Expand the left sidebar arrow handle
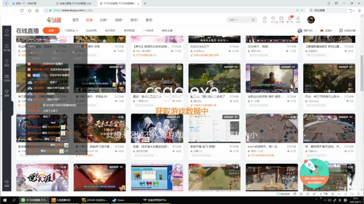364x204 pixels. [x=11, y=109]
